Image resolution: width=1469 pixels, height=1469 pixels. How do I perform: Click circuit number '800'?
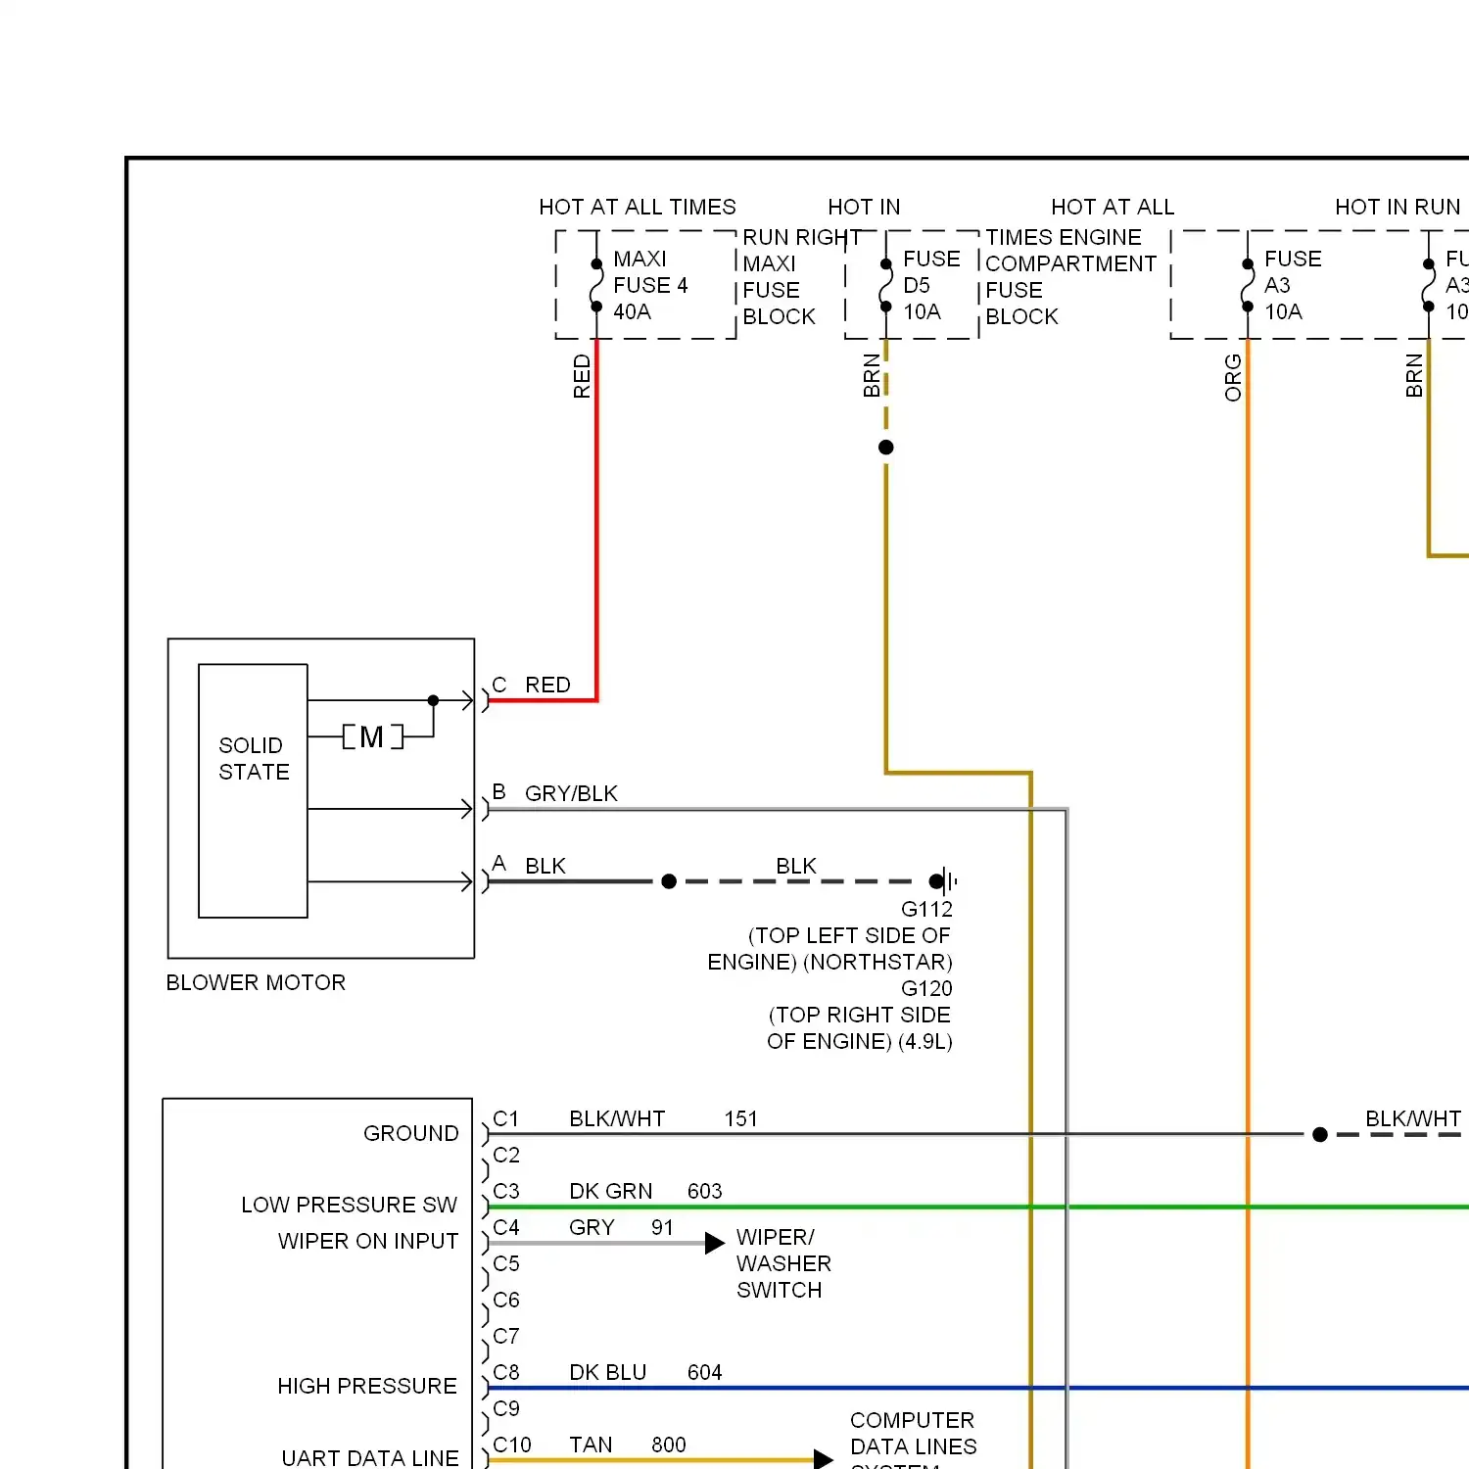tap(669, 1445)
